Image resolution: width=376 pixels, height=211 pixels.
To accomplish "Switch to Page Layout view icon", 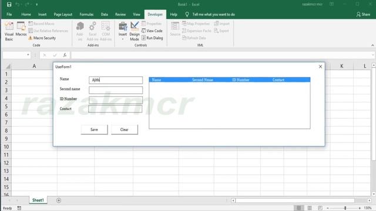I will [310, 208].
